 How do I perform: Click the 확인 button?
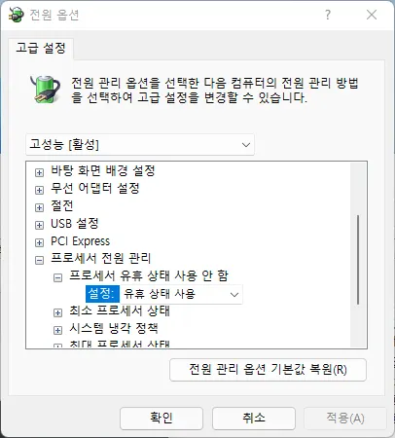162,418
